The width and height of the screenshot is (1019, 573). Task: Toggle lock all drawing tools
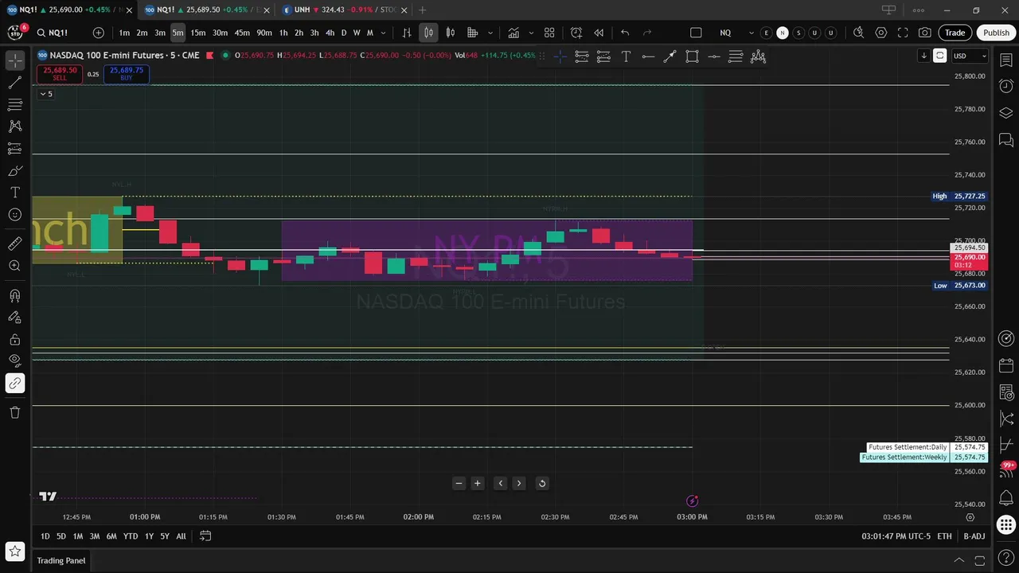point(14,340)
